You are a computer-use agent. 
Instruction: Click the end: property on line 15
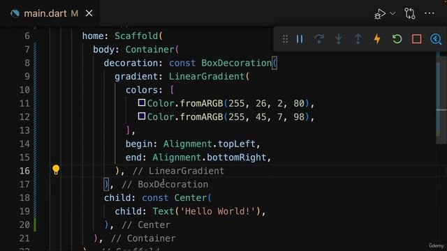135,158
